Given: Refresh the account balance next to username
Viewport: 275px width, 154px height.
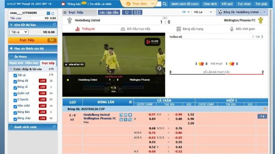Looking at the screenshot, I should tap(53, 13).
